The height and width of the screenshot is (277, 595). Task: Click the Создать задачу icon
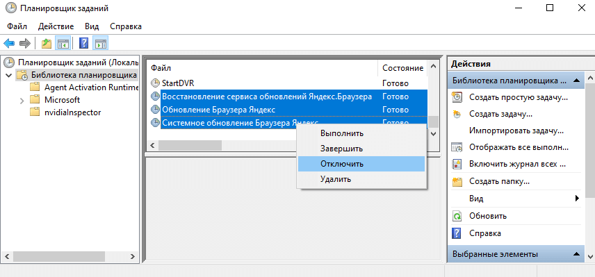[457, 114]
